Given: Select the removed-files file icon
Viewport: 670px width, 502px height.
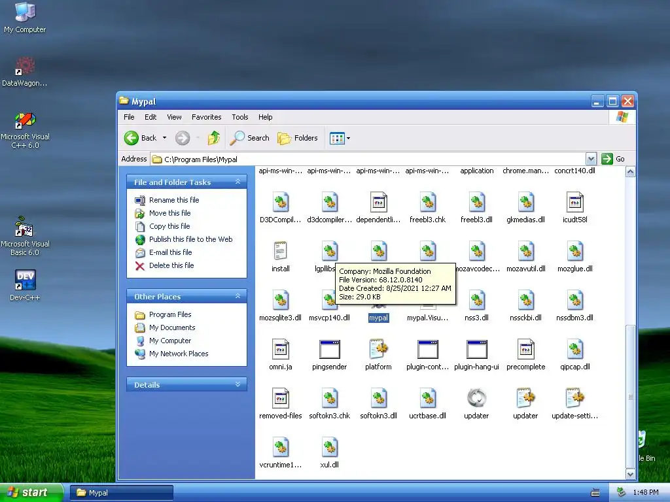Looking at the screenshot, I should [x=280, y=398].
